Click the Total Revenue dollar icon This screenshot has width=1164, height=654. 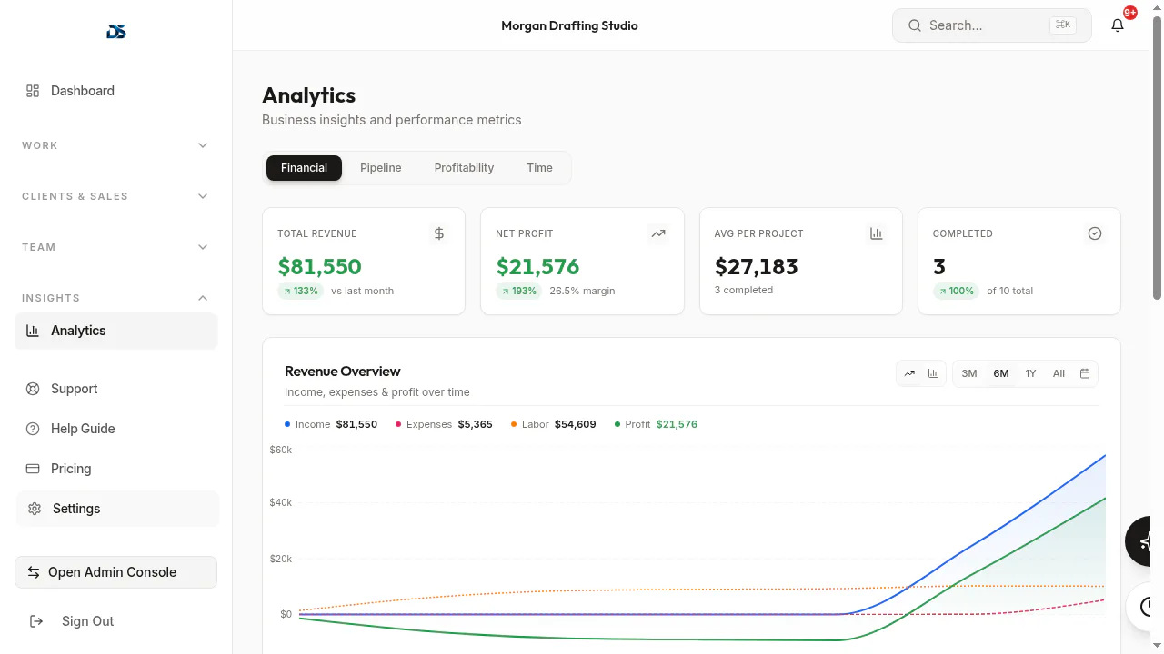439,233
